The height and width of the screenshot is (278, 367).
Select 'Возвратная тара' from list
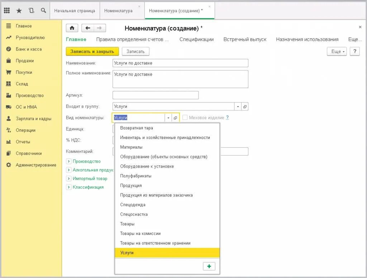click(167, 128)
